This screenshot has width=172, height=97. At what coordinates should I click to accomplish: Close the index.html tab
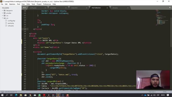(x=87, y=8)
